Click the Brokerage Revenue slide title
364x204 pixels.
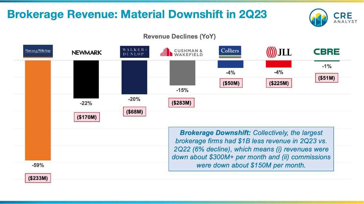coord(136,14)
